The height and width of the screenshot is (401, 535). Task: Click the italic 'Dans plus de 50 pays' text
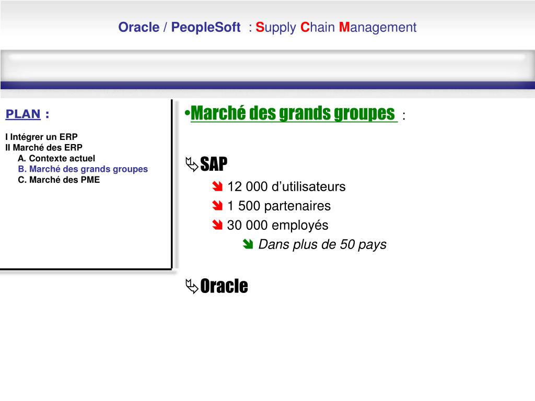point(322,244)
